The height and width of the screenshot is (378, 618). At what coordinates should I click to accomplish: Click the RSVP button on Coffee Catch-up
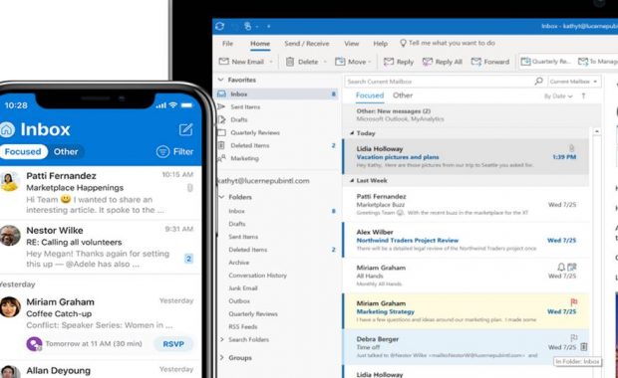pyautogui.click(x=173, y=344)
